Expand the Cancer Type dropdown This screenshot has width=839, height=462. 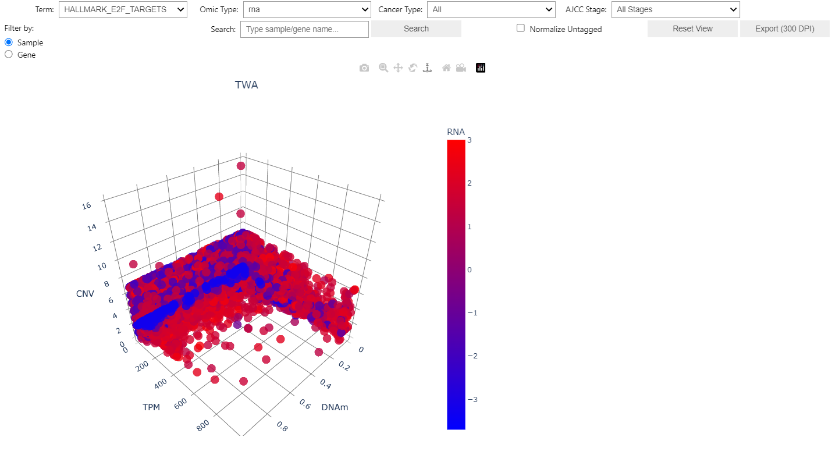pyautogui.click(x=491, y=9)
